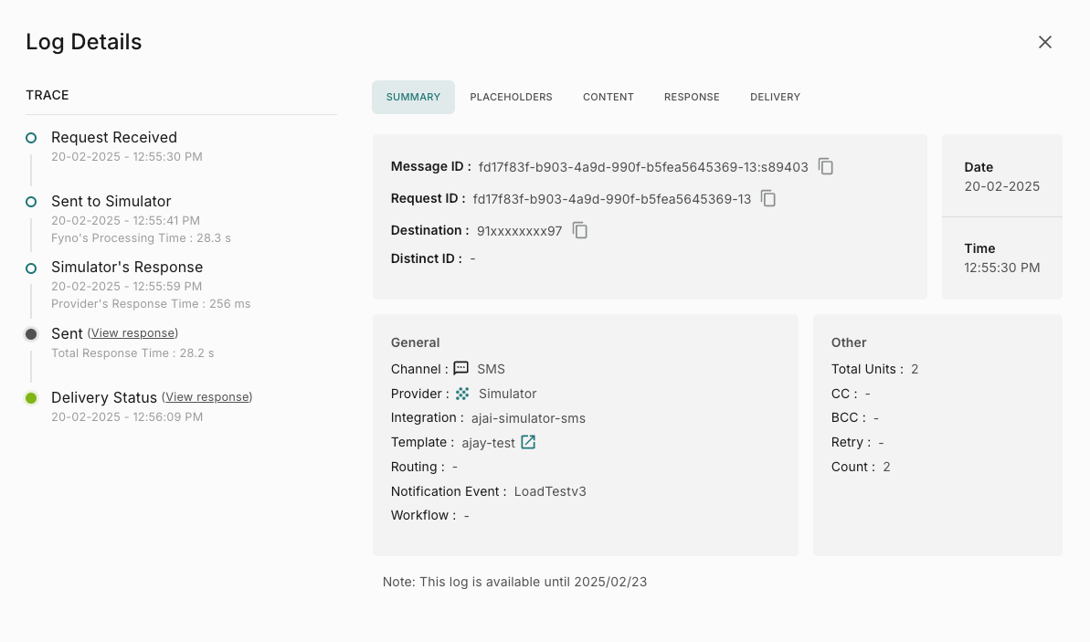Copy the Destination number
The image size is (1090, 642).
tap(580, 230)
